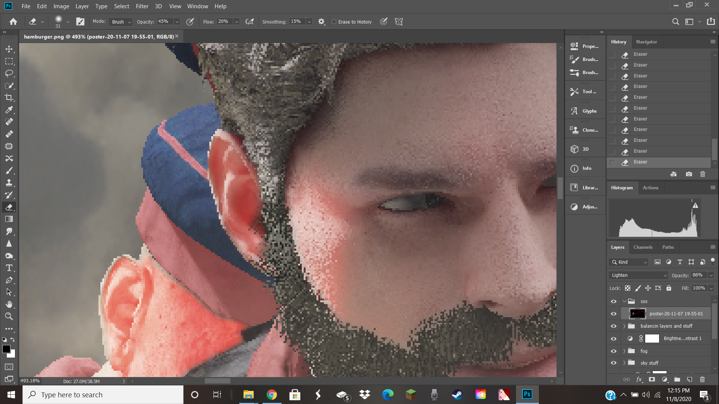Open the Filter menu
This screenshot has width=719, height=404.
tap(142, 6)
